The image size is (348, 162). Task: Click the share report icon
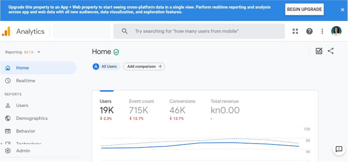coord(331,51)
